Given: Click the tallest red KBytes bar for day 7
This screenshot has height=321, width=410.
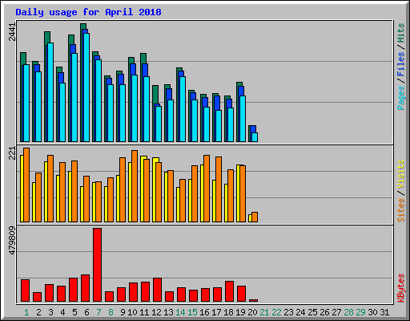Looking at the screenshot, I should point(97,265).
